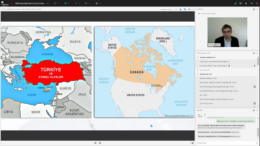Open the Katılımcılar pod options menu
The width and height of the screenshot is (260, 146).
pos(257,53)
